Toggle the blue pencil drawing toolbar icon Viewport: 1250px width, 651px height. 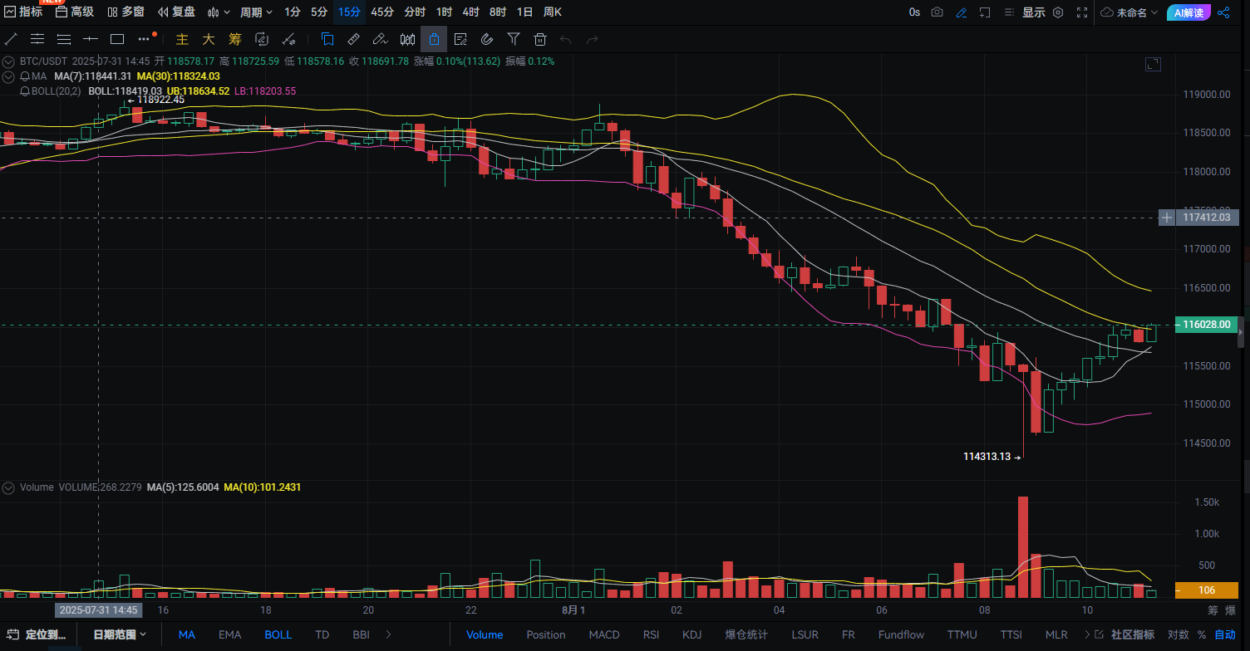962,12
